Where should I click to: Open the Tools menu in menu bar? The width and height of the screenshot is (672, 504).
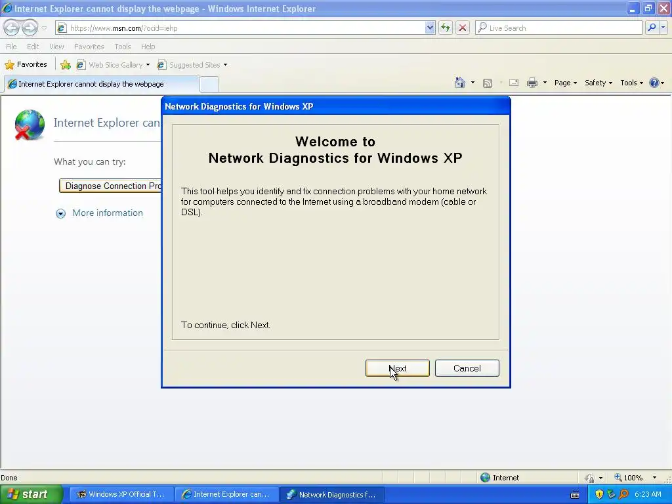pos(123,47)
